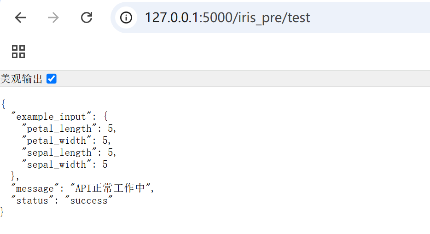Click the API正常工作中 message value
The height and width of the screenshot is (234, 430).
click(110, 188)
